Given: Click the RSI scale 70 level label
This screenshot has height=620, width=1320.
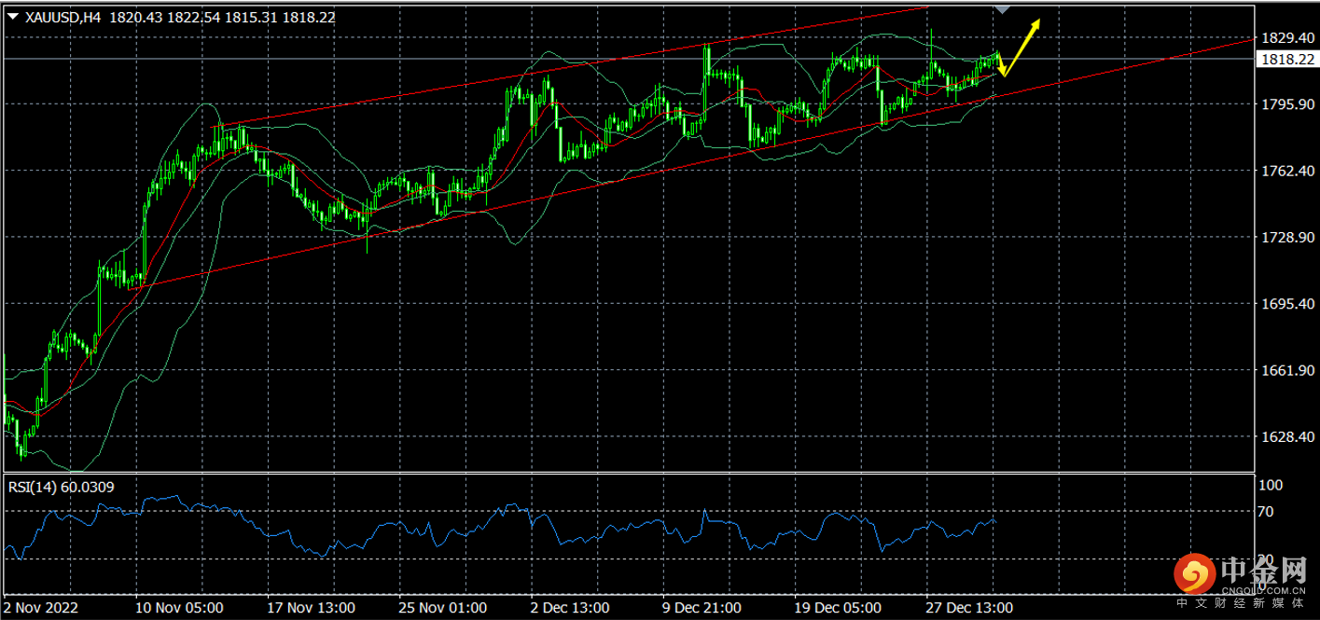Looking at the screenshot, I should pos(1265,512).
